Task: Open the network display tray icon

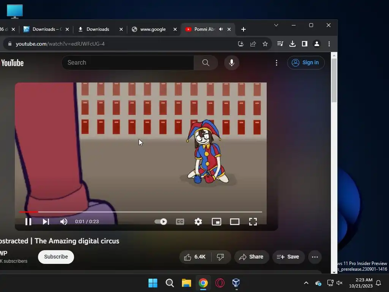Action: point(330,283)
